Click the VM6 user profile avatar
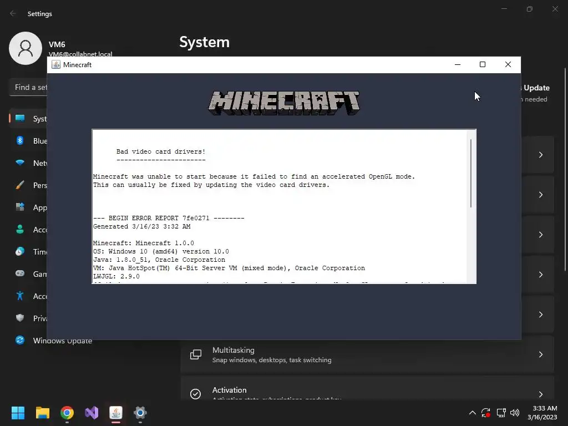Image resolution: width=568 pixels, height=426 pixels. pos(26,48)
